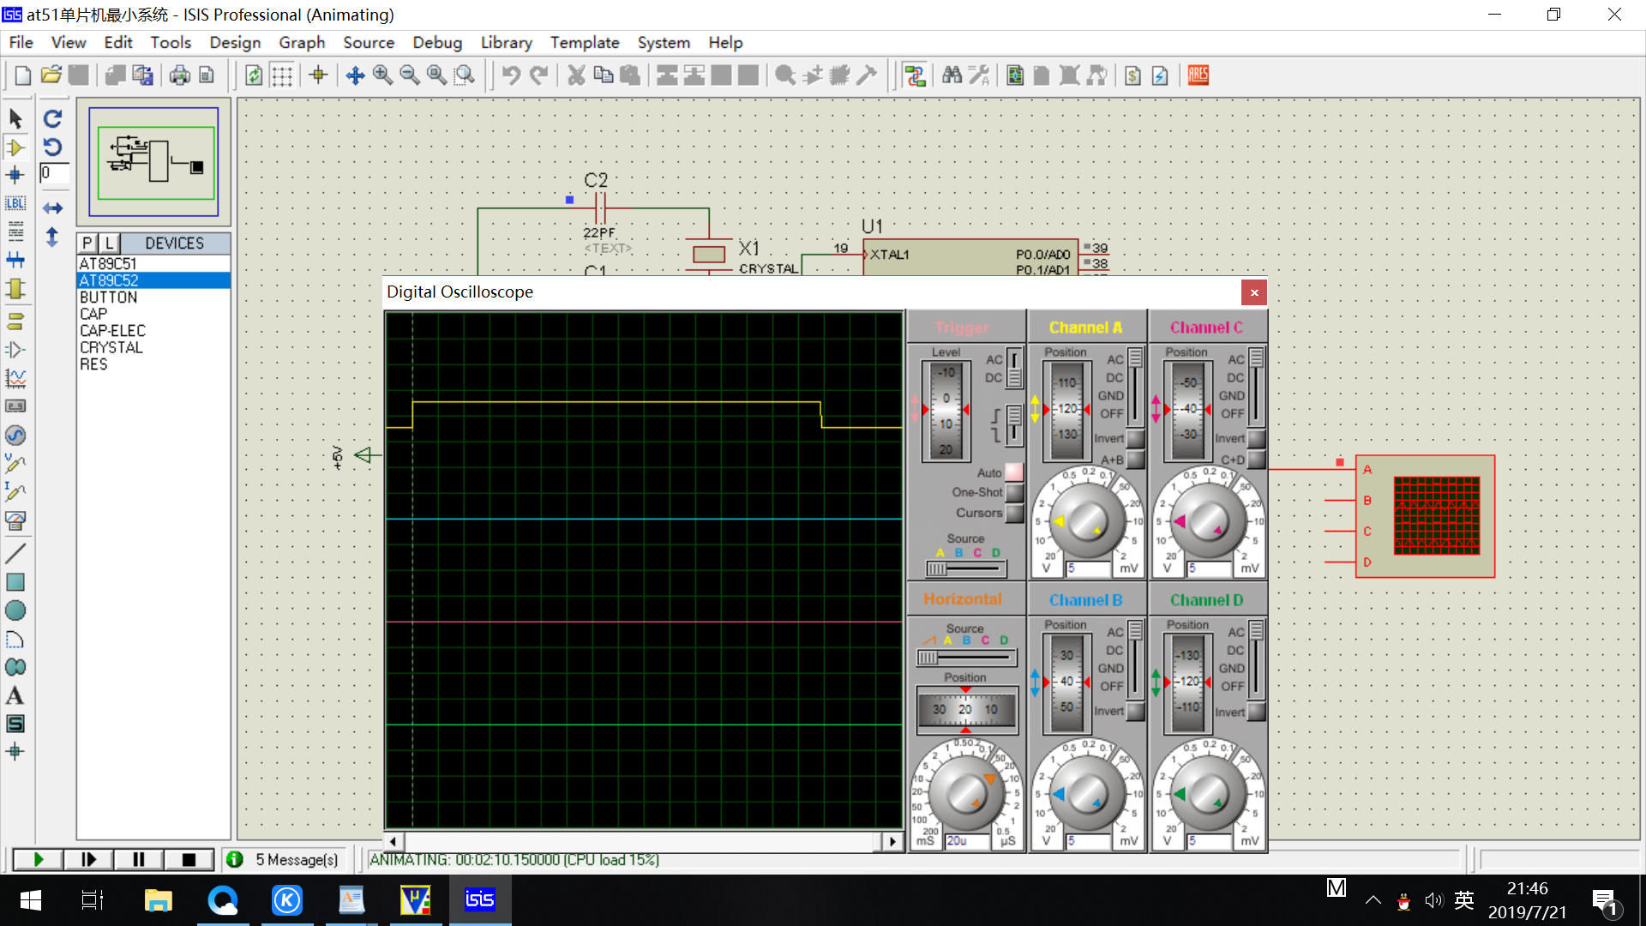
Task: Click the Zoom In magnifier icon
Action: click(382, 75)
